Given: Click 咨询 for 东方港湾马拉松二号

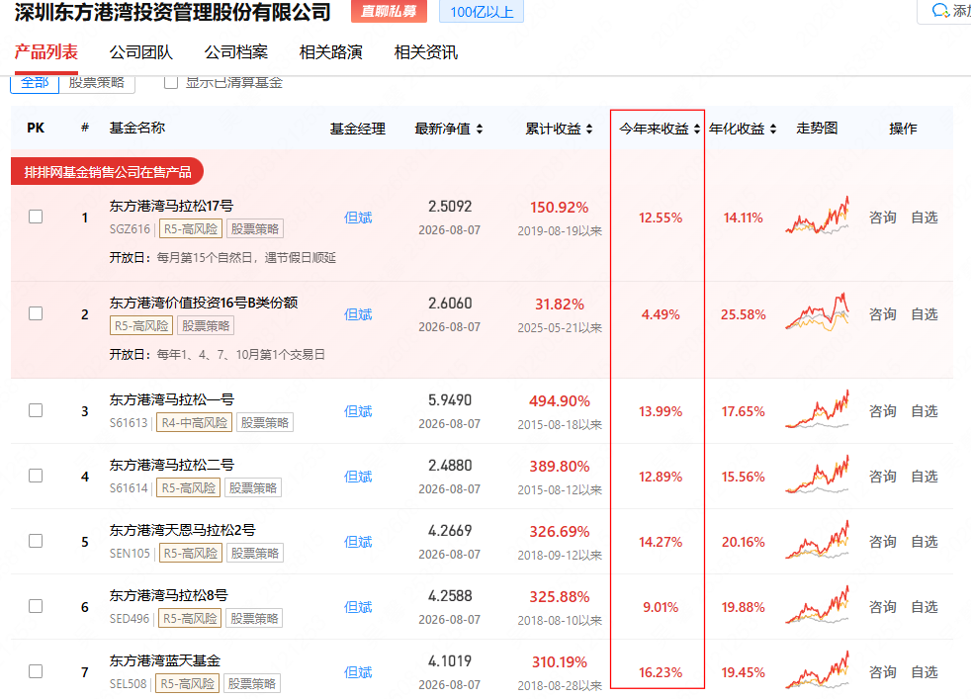Looking at the screenshot, I should pos(882,477).
